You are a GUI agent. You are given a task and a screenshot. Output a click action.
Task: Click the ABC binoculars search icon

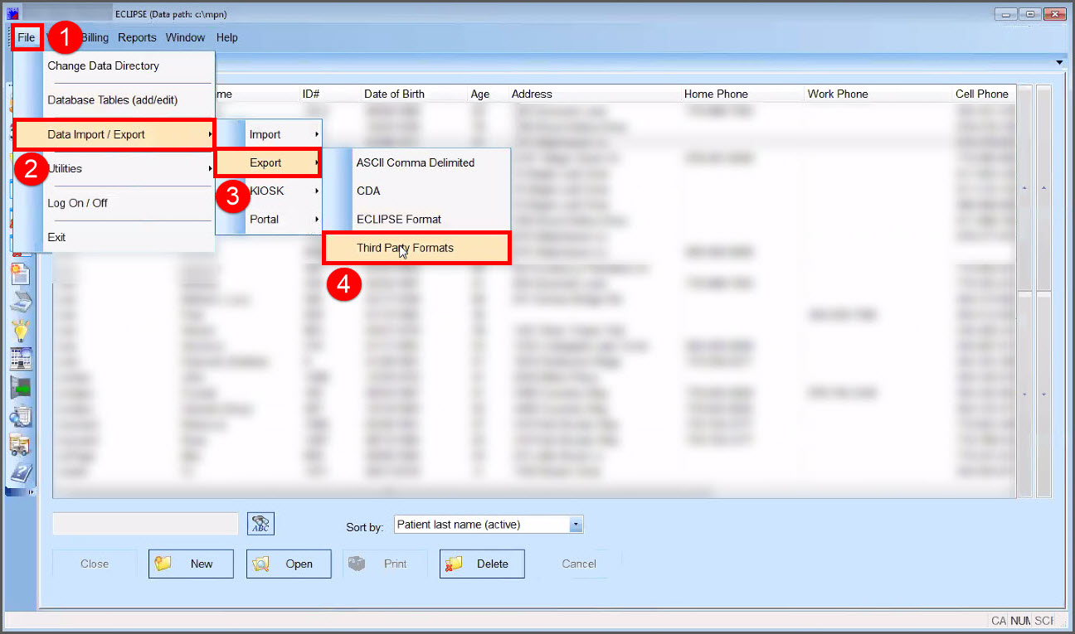[x=260, y=524]
